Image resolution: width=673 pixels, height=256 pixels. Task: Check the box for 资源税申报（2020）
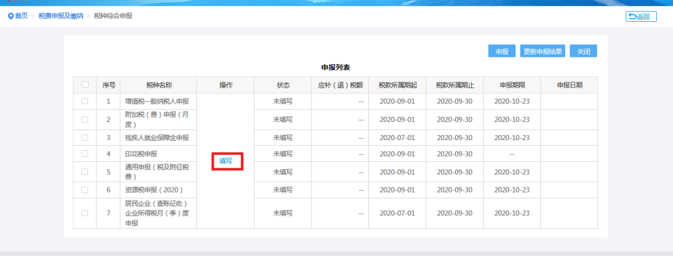click(85, 189)
